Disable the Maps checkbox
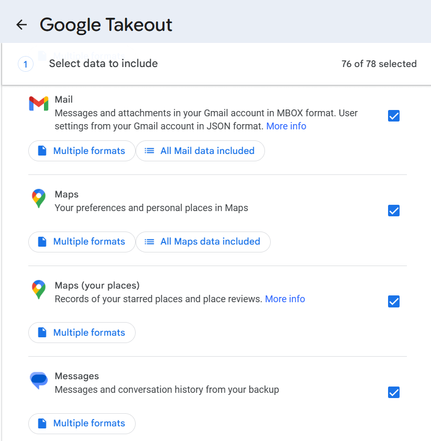This screenshot has width=431, height=441. coord(394,211)
